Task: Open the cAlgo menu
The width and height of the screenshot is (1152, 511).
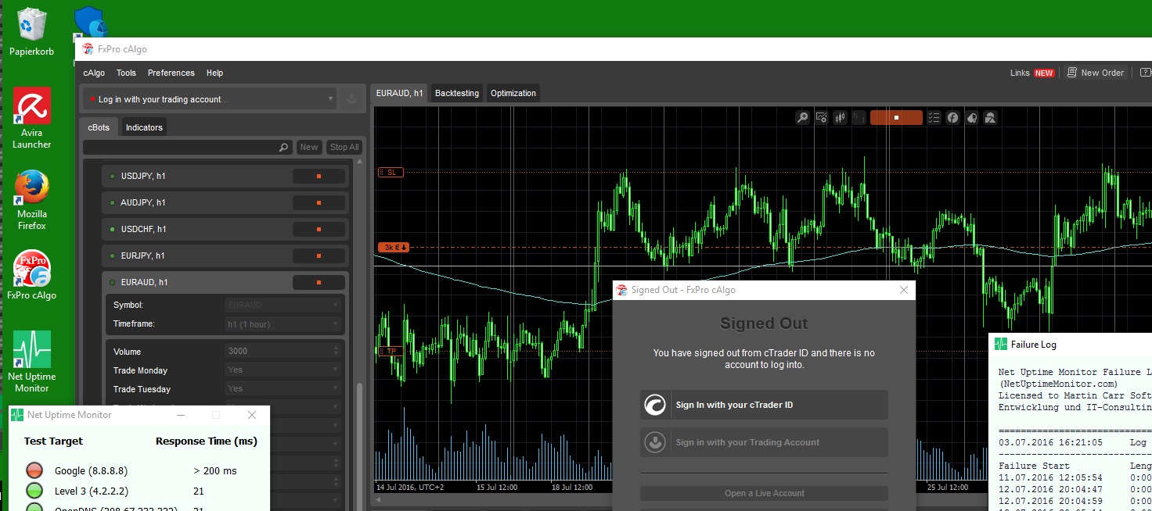Action: click(94, 73)
